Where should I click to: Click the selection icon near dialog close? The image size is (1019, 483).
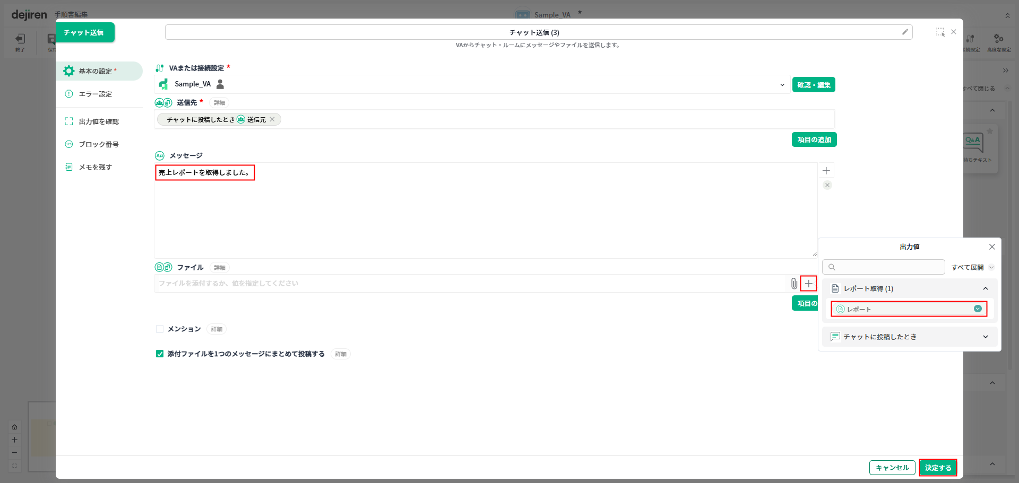pos(940,32)
